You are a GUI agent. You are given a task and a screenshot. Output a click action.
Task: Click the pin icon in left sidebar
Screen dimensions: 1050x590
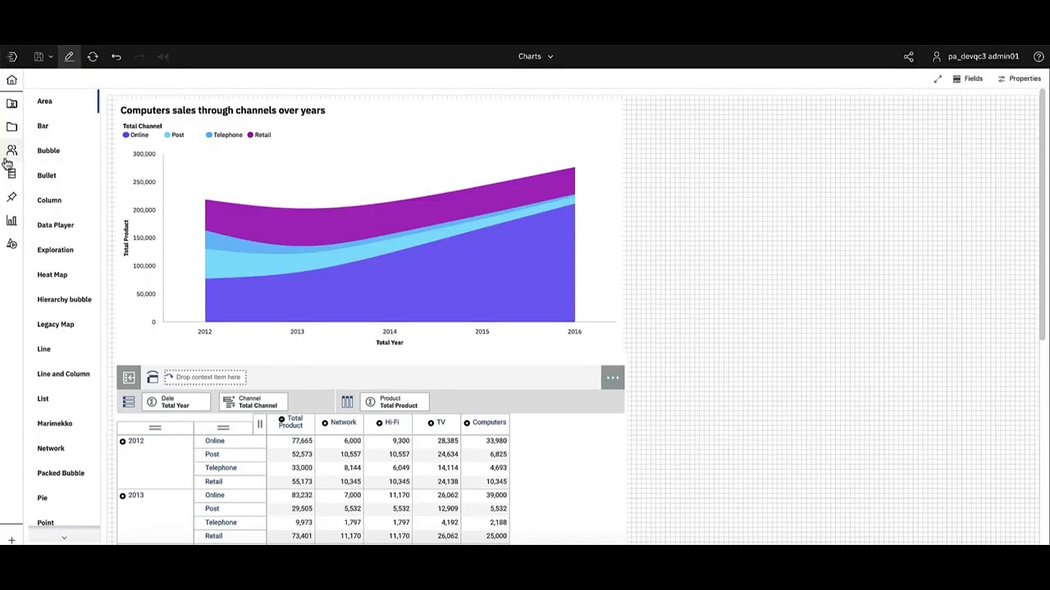coord(11,197)
